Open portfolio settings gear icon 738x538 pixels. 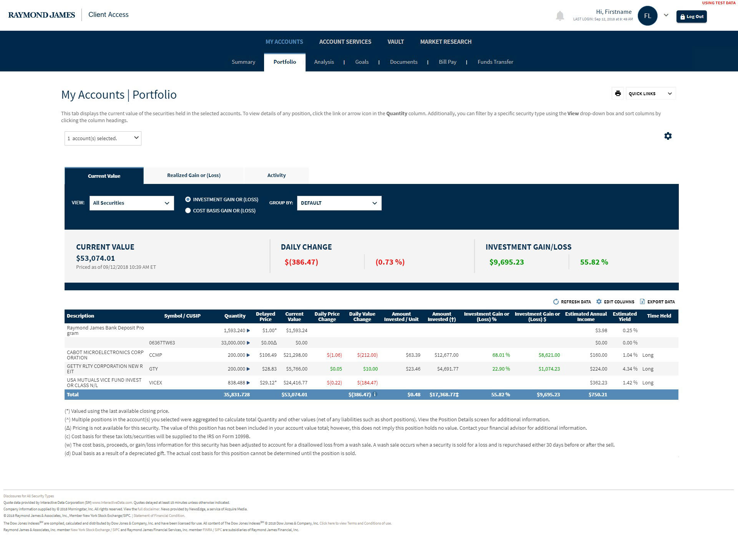coord(668,136)
